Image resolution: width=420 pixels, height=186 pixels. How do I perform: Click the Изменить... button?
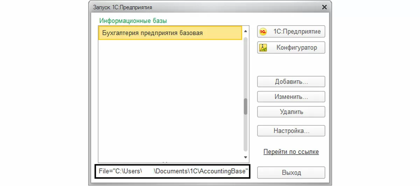pyautogui.click(x=291, y=97)
